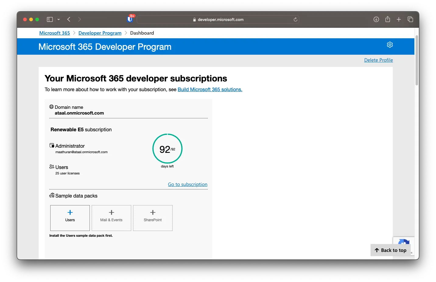The width and height of the screenshot is (436, 282).
Task: Expand the sidebar tab group dropdown arrow
Action: 58,19
